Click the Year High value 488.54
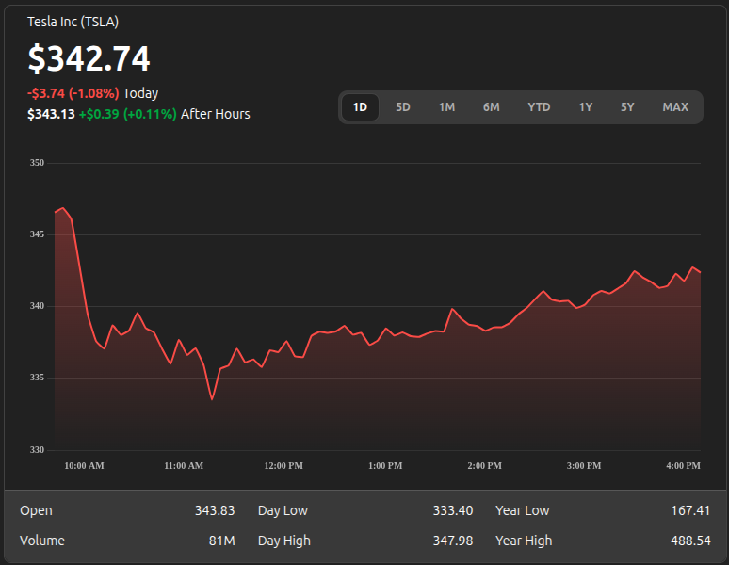This screenshot has width=729, height=565. click(x=690, y=541)
